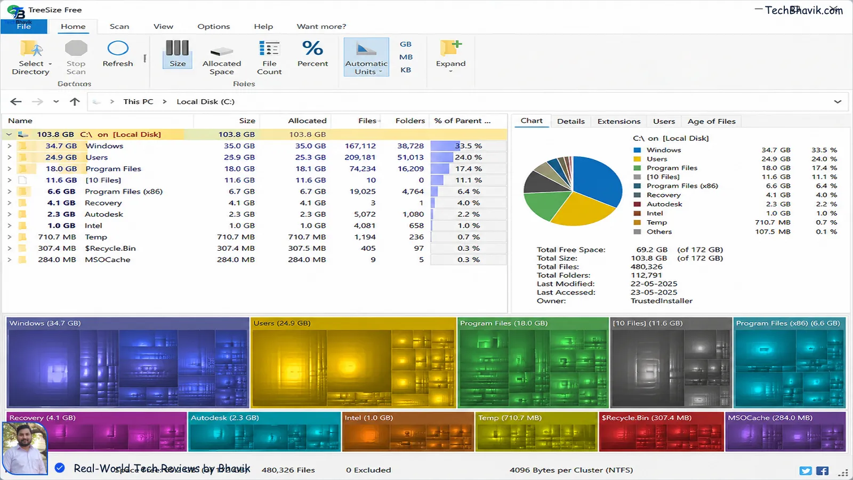
Task: Open the Select Directory tool
Action: [31, 58]
